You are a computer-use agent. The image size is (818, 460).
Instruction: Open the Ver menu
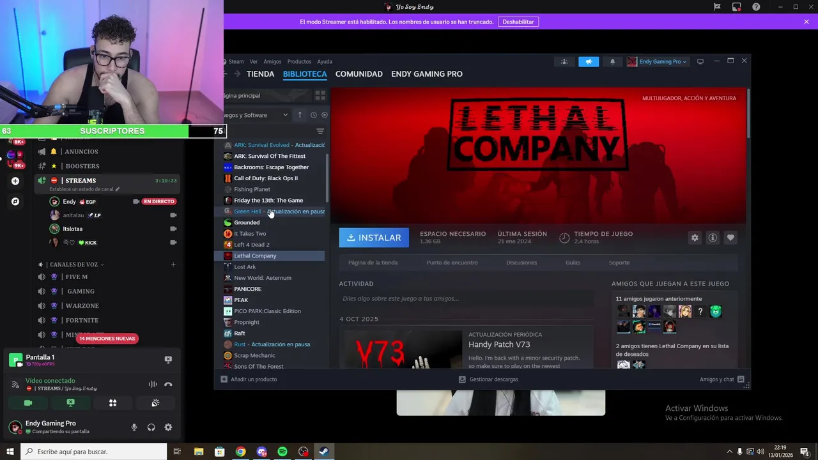click(254, 62)
